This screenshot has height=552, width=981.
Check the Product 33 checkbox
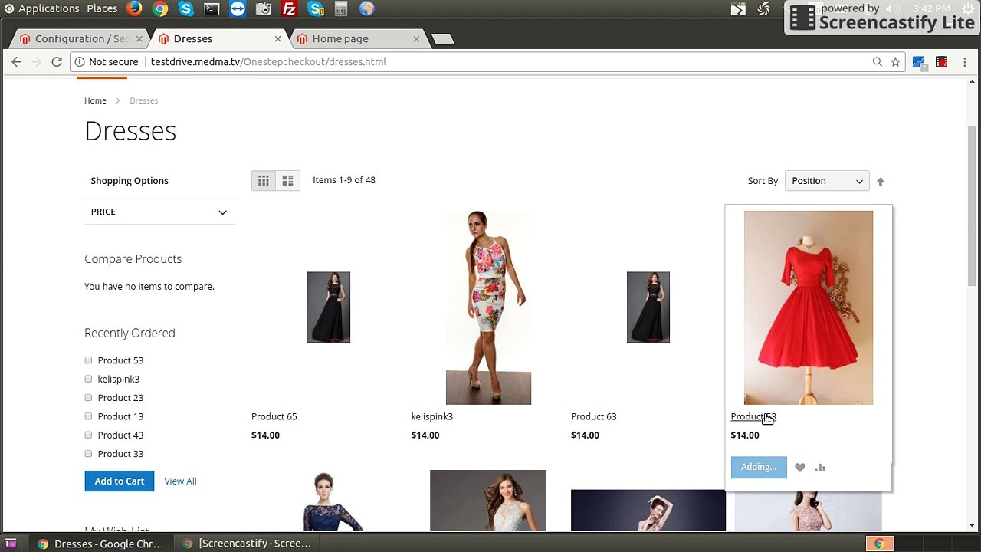click(88, 454)
